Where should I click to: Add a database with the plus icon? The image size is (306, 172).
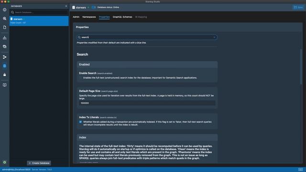[x=66, y=6]
